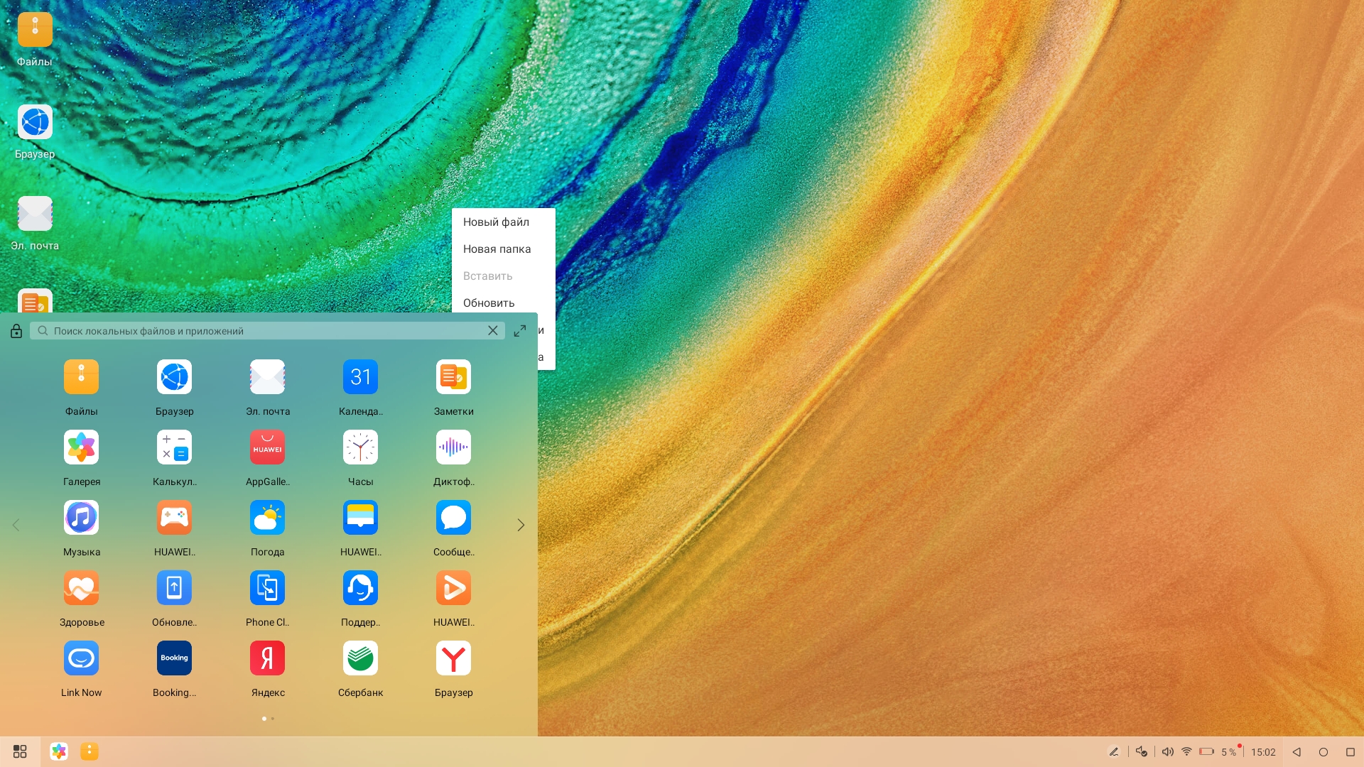Expand launcher to full screen

(x=520, y=331)
